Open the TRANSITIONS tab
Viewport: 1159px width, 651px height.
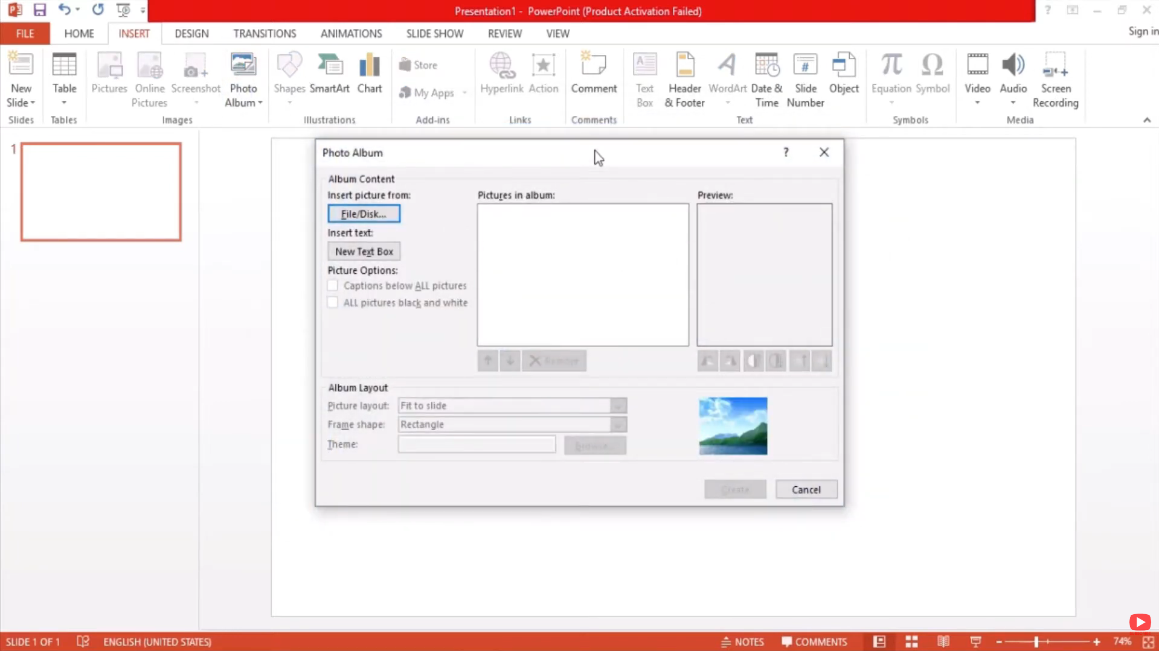(265, 34)
